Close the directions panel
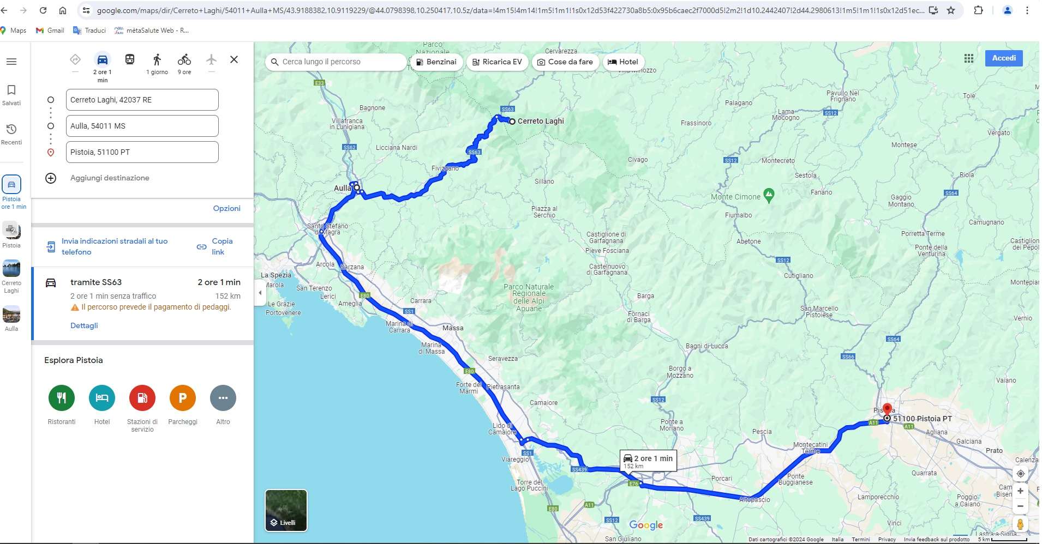Screen dimensions: 1042x544 (234, 59)
